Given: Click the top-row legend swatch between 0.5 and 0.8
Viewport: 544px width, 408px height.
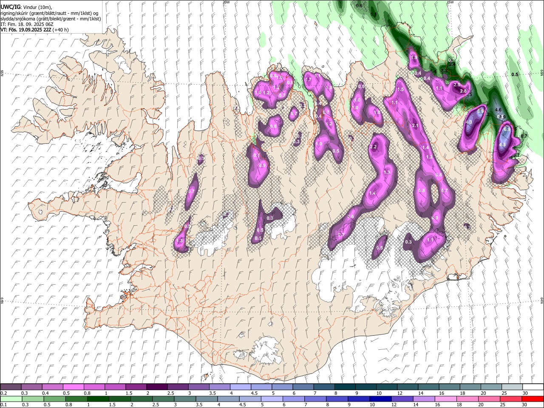Looking at the screenshot, I should [x=73, y=387].
